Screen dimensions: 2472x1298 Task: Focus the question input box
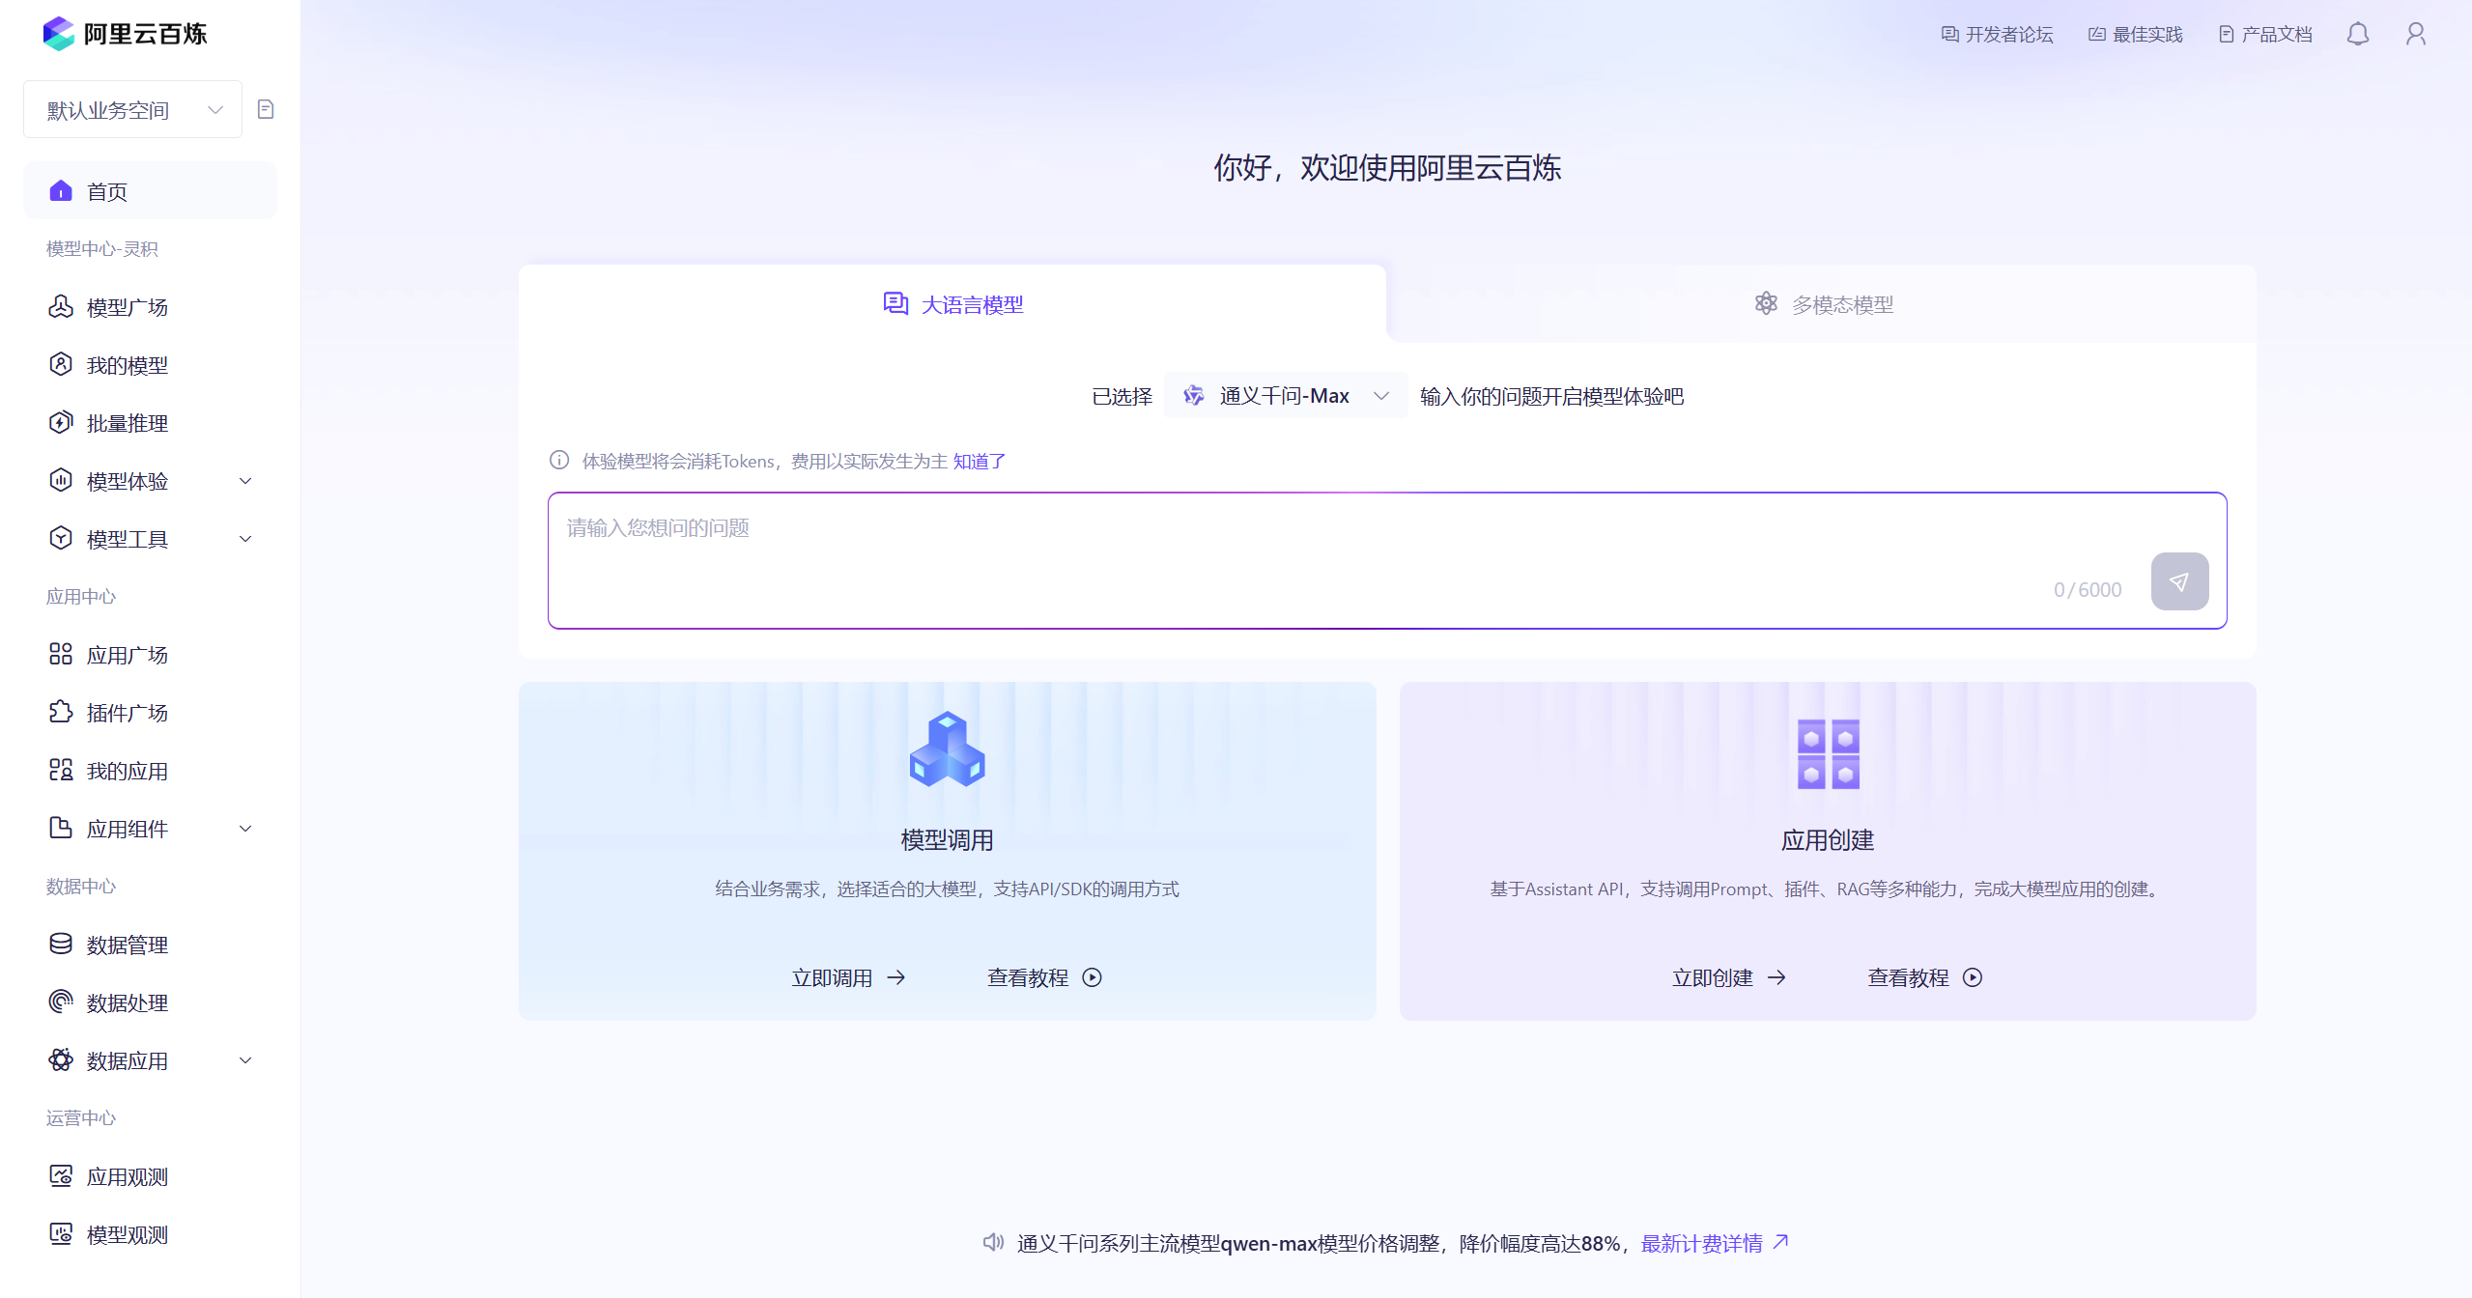pyautogui.click(x=1387, y=560)
